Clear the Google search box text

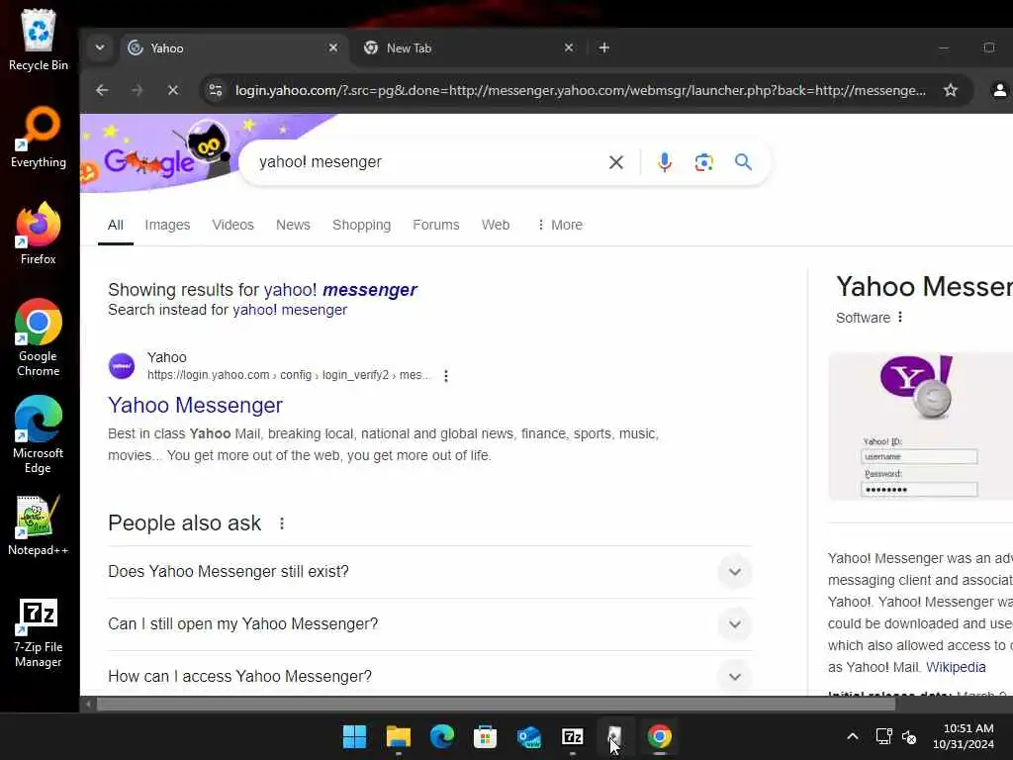(x=616, y=162)
